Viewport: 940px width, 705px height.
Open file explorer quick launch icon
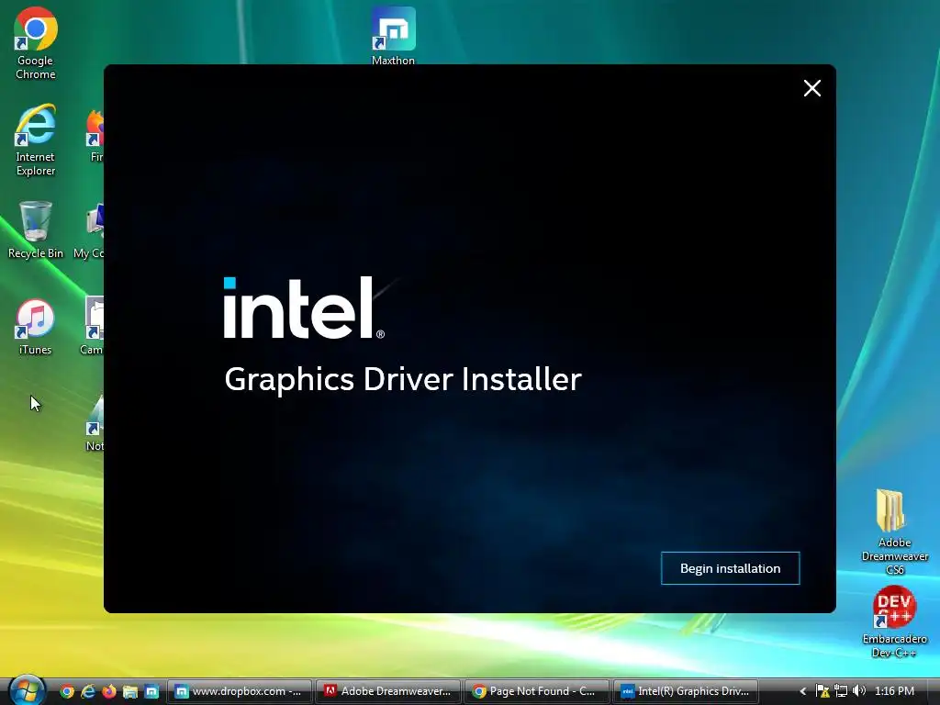click(130, 691)
